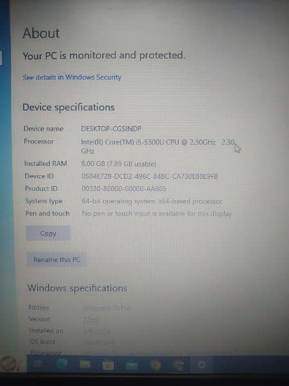Click the Device ID value starting 0504E728
289x386 pixels.
click(150, 176)
